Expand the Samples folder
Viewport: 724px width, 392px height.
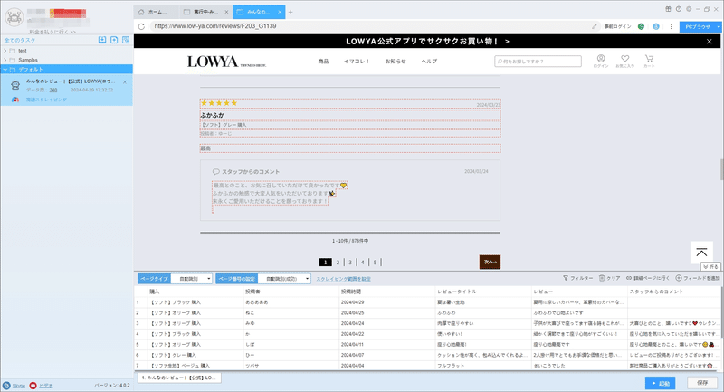(x=5, y=60)
